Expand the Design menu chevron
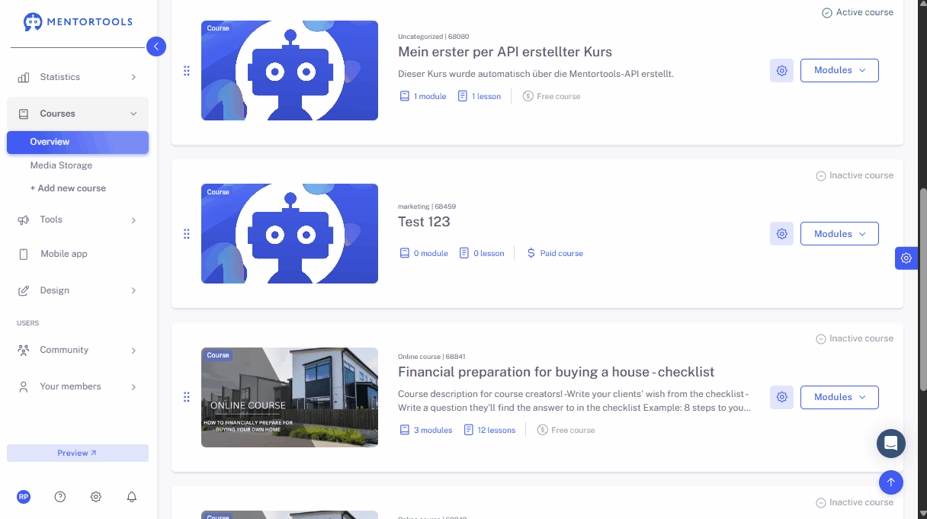927x519 pixels. pos(133,290)
